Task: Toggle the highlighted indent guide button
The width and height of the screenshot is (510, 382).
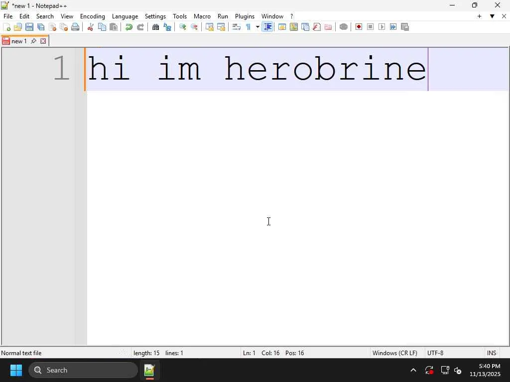Action: pos(267,27)
